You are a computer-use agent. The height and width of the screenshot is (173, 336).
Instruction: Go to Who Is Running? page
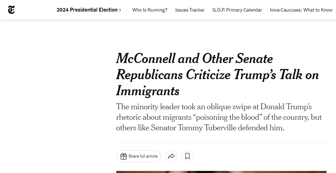150,10
